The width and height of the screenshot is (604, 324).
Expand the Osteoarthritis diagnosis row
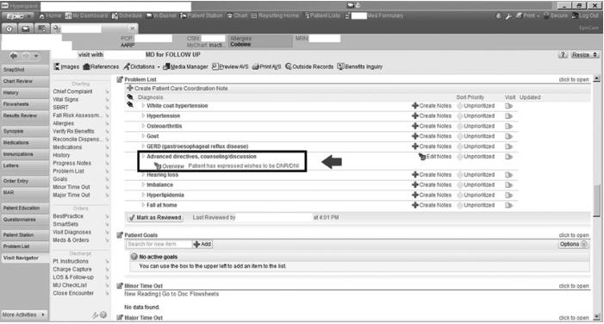coord(143,126)
